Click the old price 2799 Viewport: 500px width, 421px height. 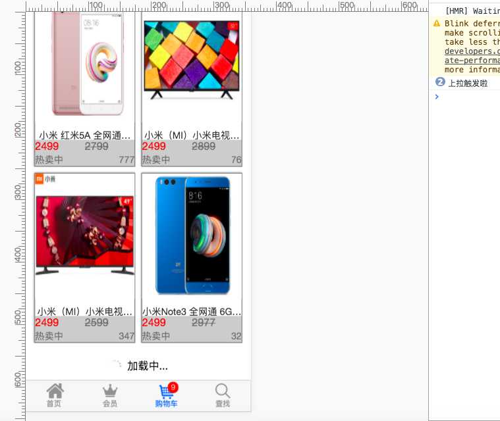tap(96, 147)
